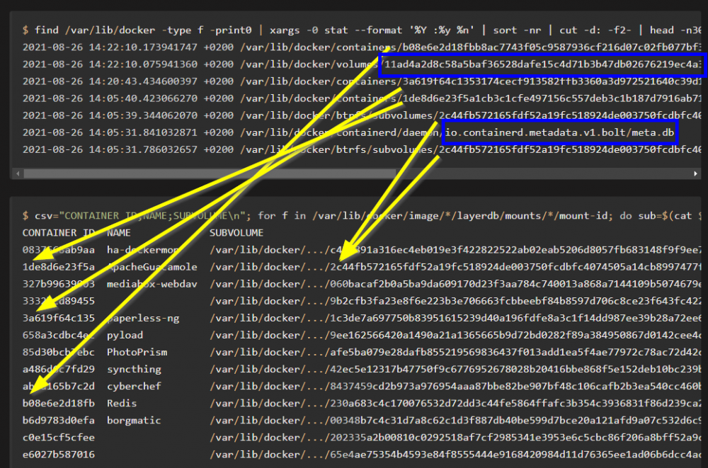
Task: Click the cyberchef container name
Action: [134, 387]
